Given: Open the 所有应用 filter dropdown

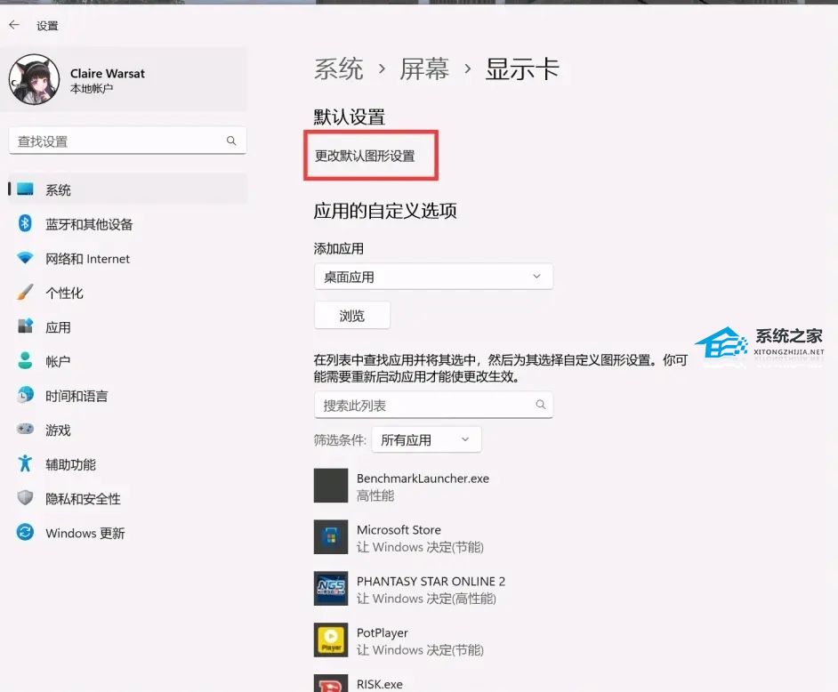Looking at the screenshot, I should coord(425,439).
